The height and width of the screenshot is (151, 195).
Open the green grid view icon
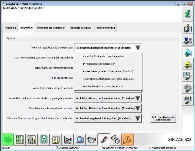(20, 139)
